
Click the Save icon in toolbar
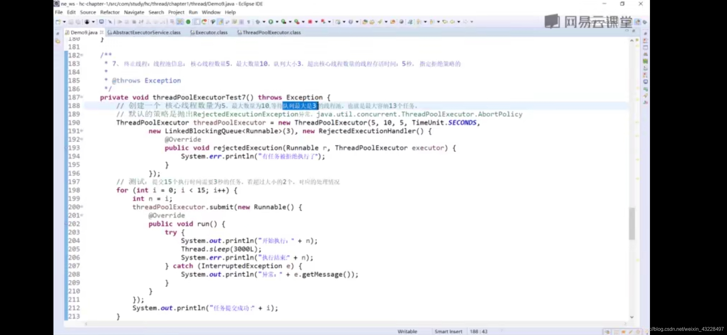pos(71,22)
